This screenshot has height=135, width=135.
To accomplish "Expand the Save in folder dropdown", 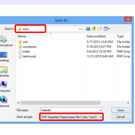I will (80, 29).
